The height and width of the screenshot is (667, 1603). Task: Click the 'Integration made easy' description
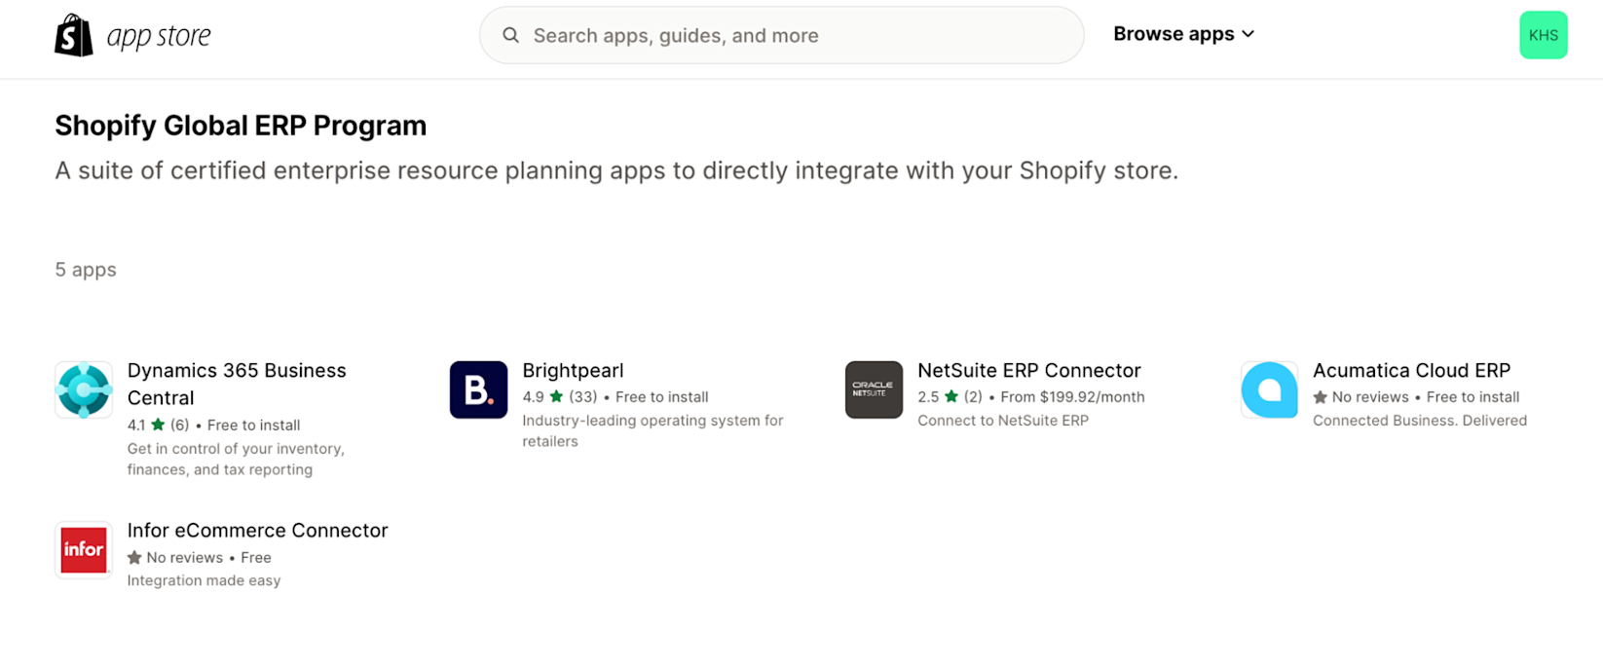coord(204,580)
